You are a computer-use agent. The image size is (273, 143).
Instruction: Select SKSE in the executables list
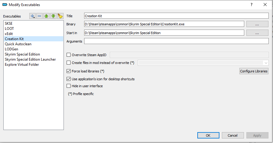click(x=9, y=23)
